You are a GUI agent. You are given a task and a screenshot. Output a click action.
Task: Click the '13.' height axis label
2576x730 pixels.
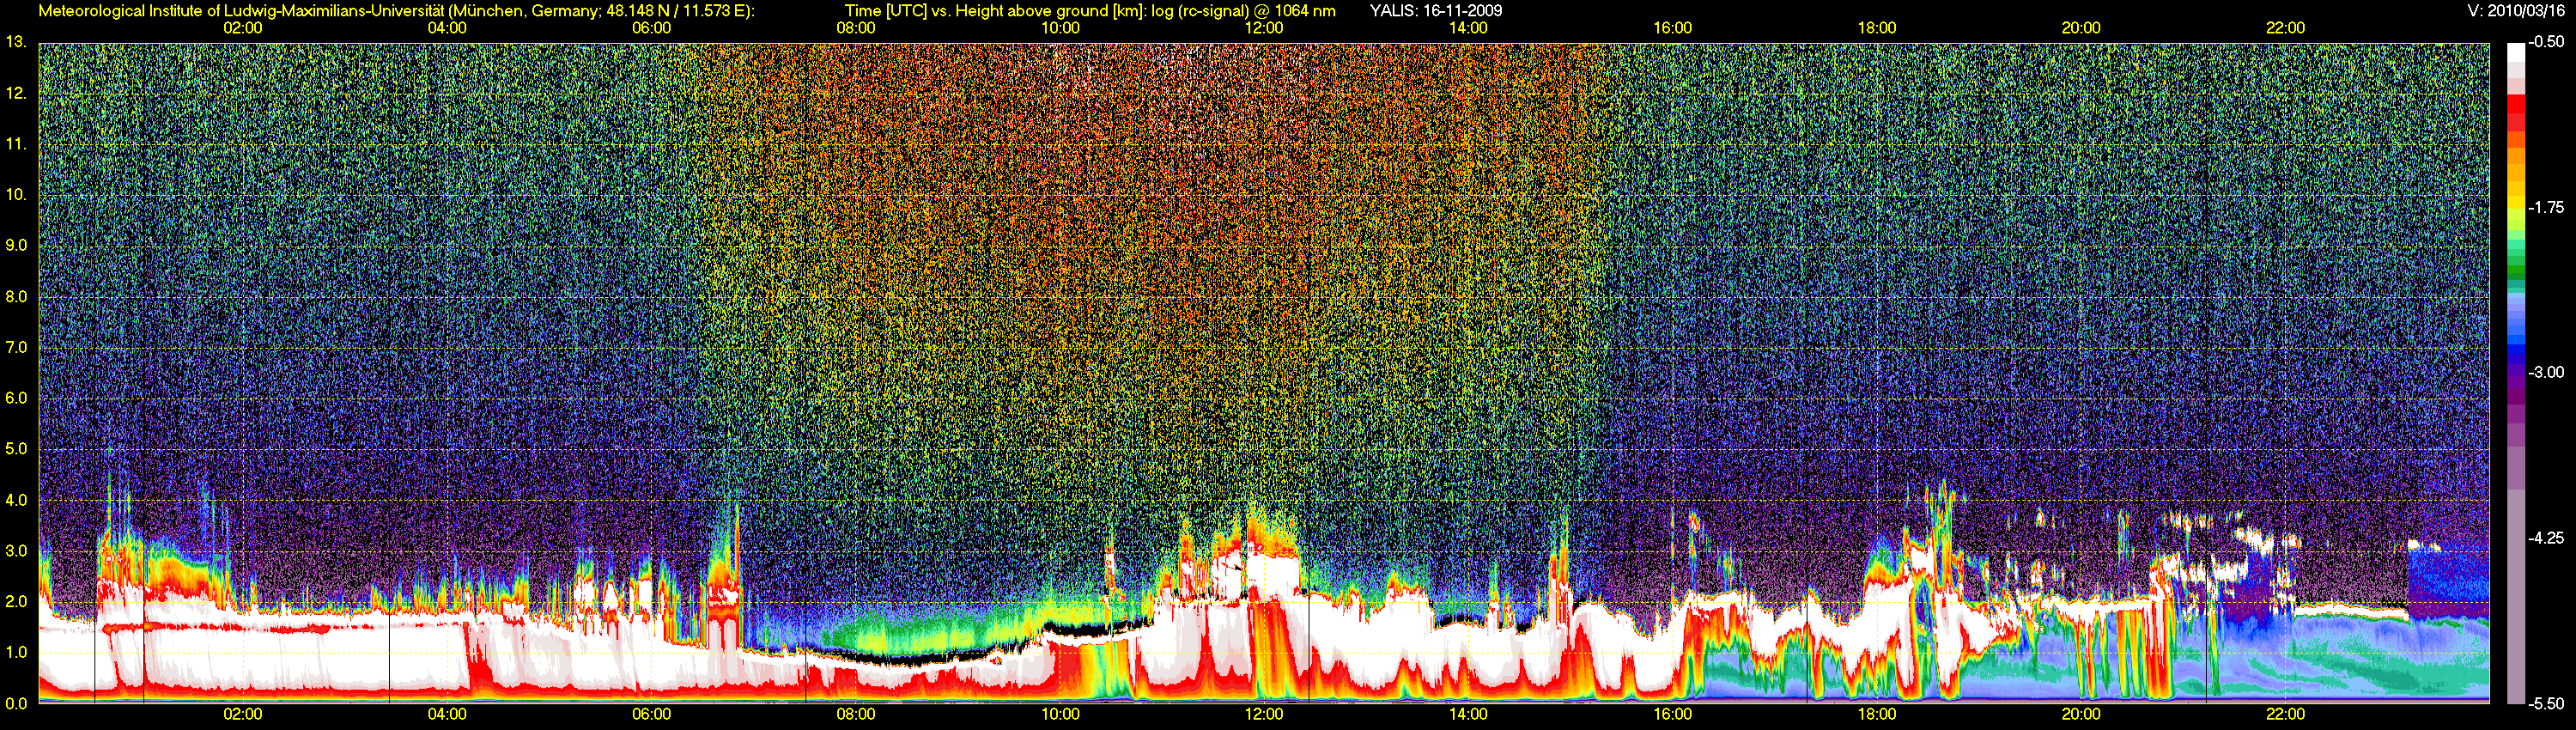point(15,42)
